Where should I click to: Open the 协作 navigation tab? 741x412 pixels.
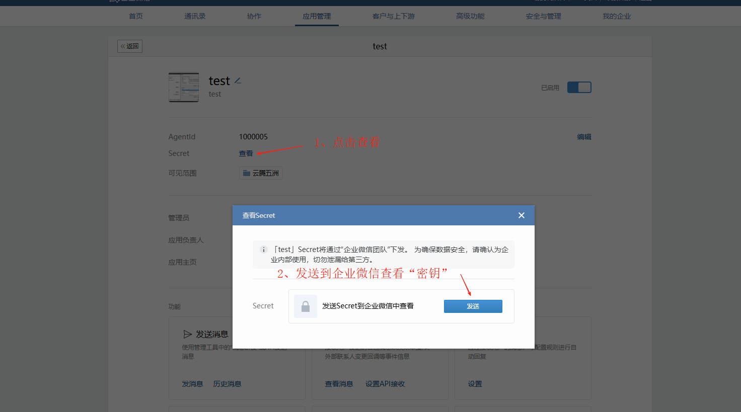(254, 16)
